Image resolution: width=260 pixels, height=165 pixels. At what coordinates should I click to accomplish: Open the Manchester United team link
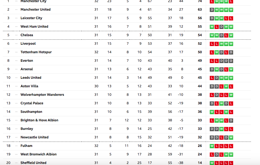(x=35, y=10)
